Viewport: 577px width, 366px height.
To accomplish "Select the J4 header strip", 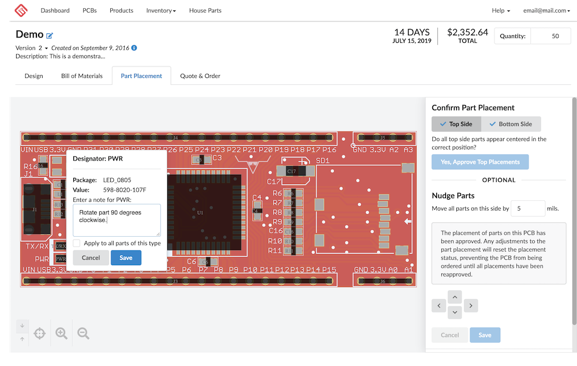I will coord(178,138).
